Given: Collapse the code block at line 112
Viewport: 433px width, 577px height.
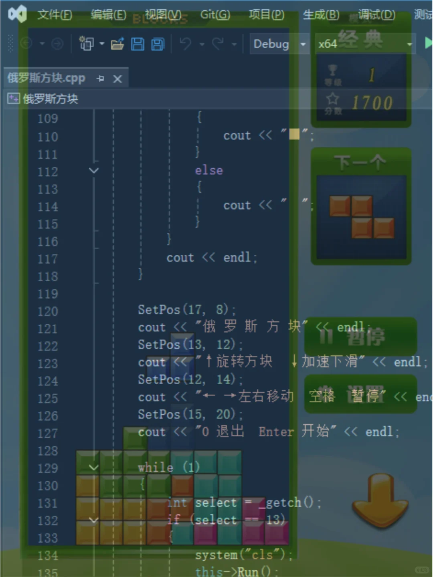Looking at the screenshot, I should point(94,171).
